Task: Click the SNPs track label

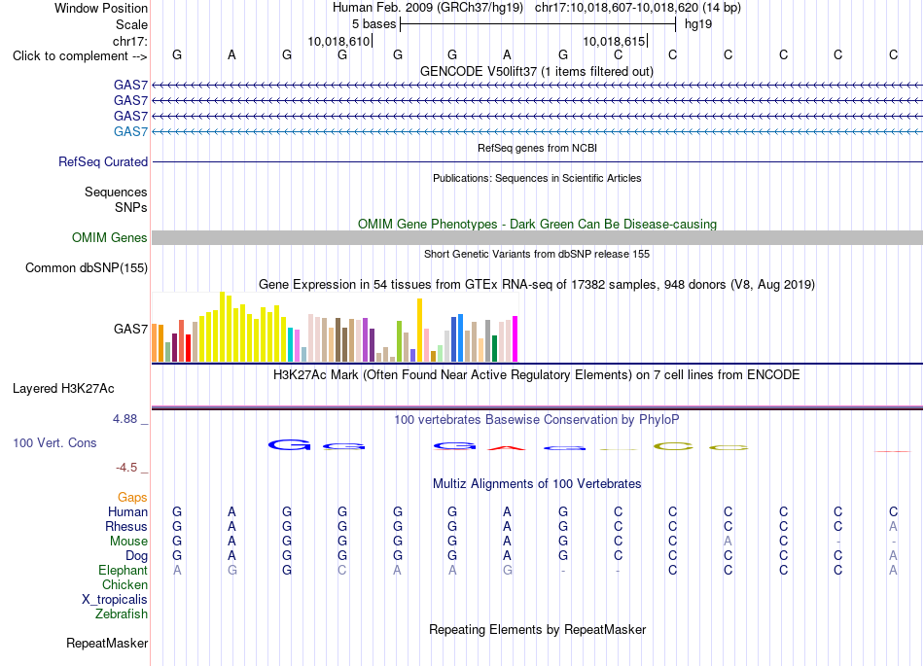Action: [x=131, y=207]
